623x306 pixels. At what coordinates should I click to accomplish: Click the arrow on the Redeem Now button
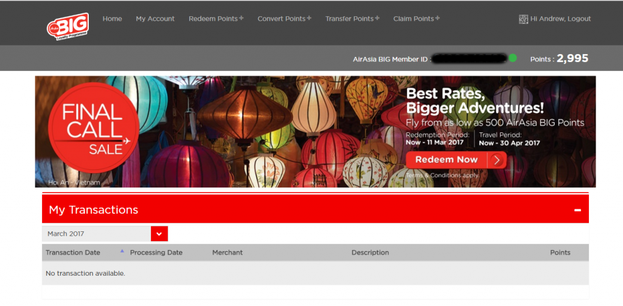click(497, 160)
